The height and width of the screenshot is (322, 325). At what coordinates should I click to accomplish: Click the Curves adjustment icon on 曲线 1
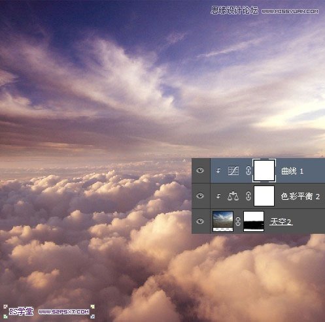point(233,170)
